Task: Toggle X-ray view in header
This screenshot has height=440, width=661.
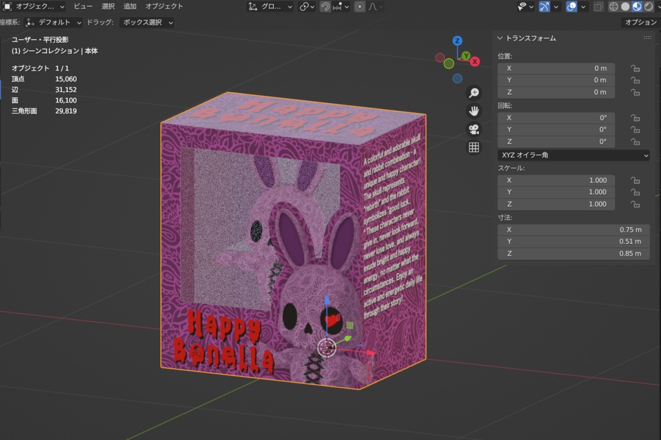Action: pyautogui.click(x=598, y=6)
